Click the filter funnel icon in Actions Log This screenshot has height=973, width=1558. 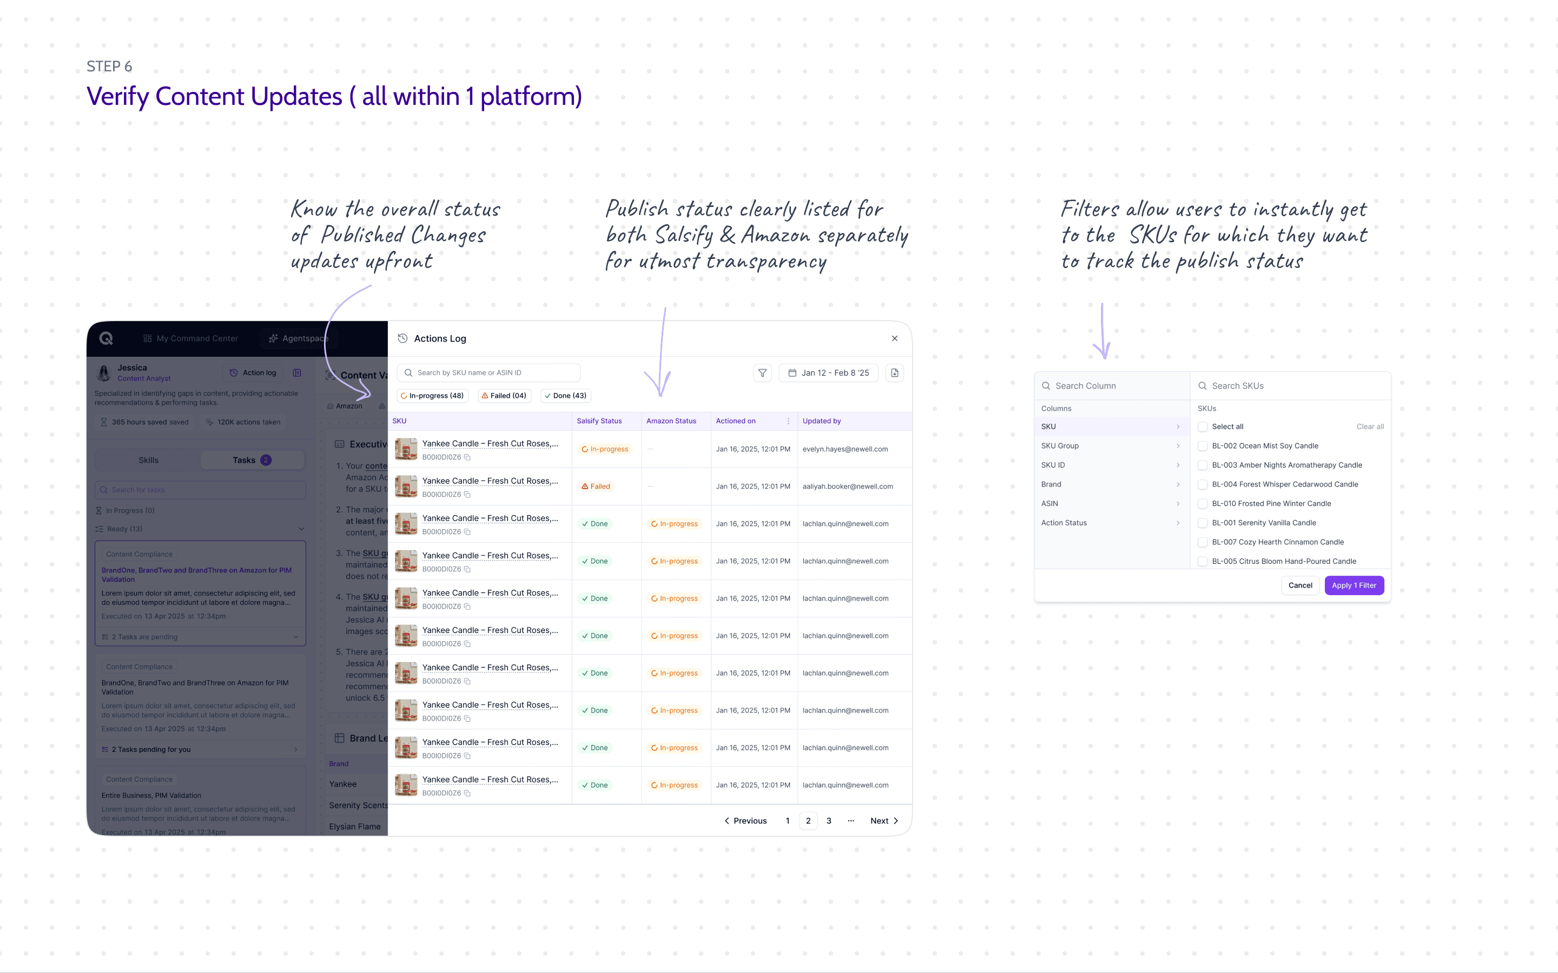click(762, 372)
